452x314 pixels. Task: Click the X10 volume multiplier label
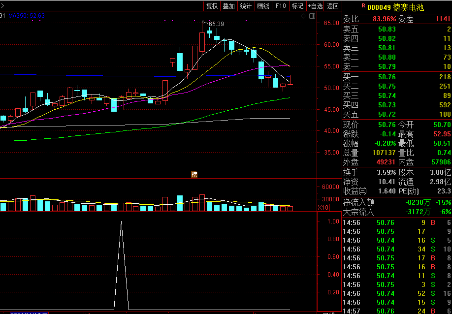(323, 207)
